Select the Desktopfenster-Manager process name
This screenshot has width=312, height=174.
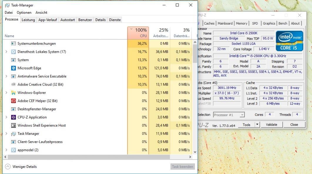tap(37, 109)
